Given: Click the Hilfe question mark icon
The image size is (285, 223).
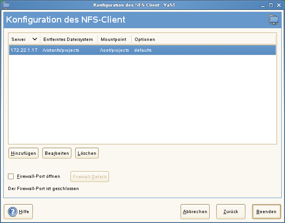Looking at the screenshot, I should [x=13, y=212].
